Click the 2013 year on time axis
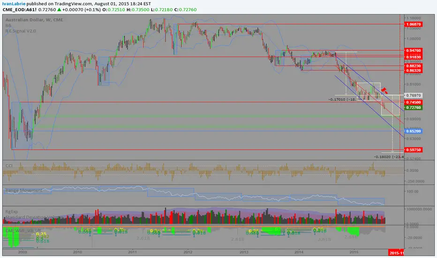437x258 pixels. pyautogui.click(x=244, y=252)
